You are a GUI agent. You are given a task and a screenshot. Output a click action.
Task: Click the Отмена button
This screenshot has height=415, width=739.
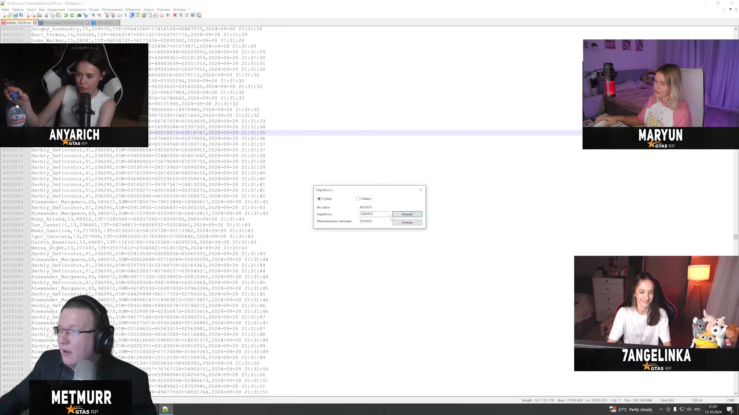coord(407,222)
